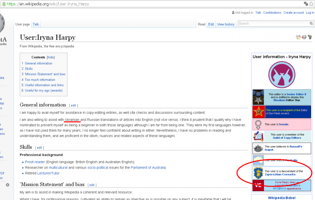The image size is (315, 200).
Task: Click the red star Editor of the Week icon
Action: (x=258, y=112)
